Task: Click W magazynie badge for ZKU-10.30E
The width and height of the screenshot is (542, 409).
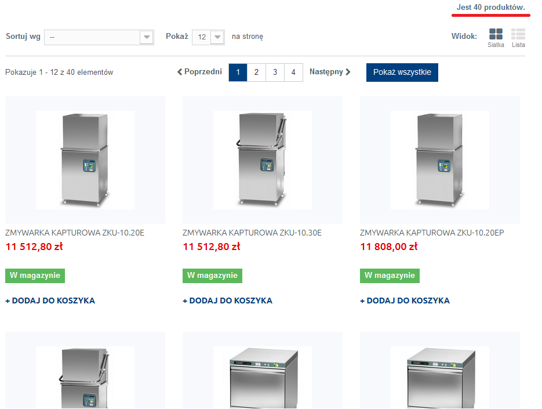Action: pyautogui.click(x=212, y=276)
